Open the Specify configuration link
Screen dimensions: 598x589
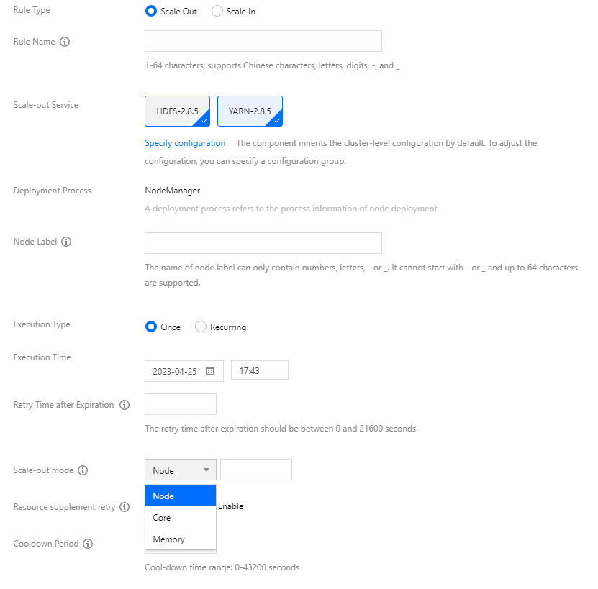185,143
